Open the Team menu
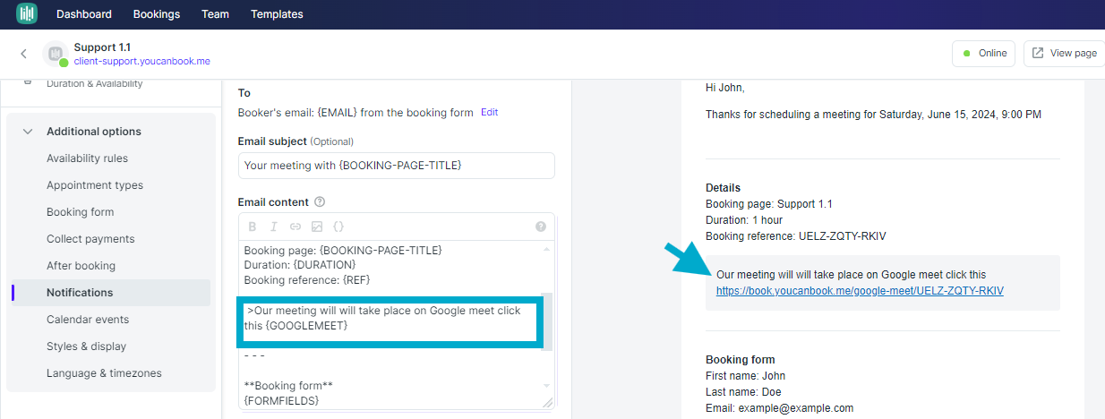This screenshot has width=1105, height=419. pos(215,14)
